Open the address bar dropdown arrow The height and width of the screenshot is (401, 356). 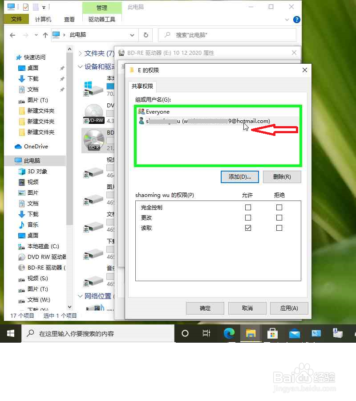132,35
